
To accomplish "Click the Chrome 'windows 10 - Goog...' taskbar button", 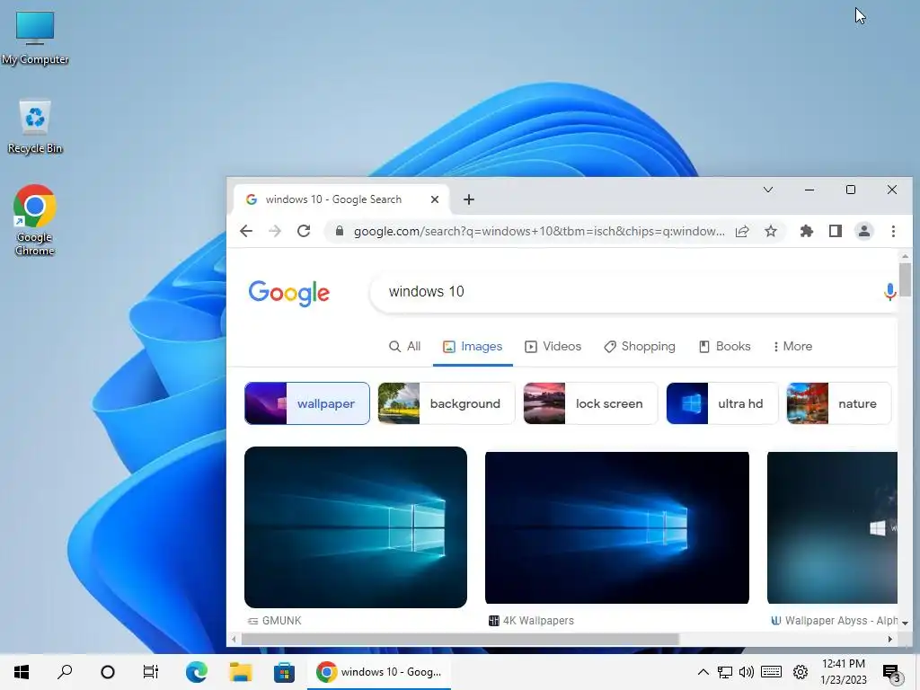I will (x=379, y=672).
